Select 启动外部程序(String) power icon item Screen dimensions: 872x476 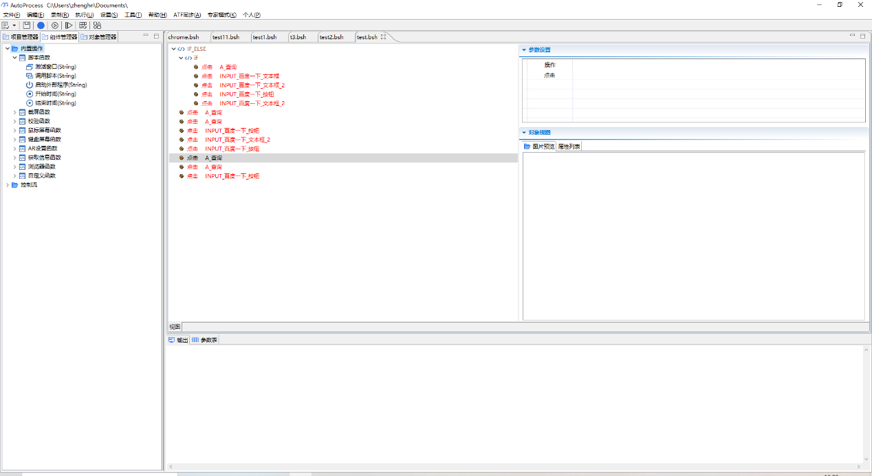click(61, 85)
